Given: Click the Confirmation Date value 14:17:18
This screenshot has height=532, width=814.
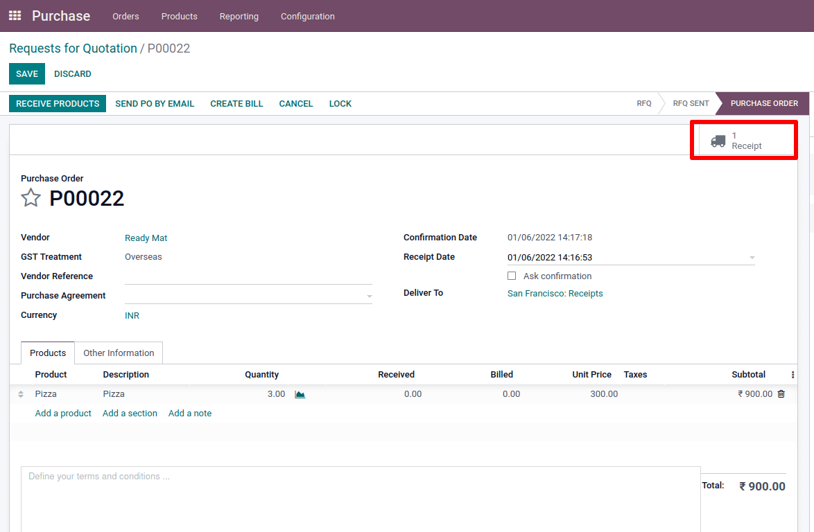Looking at the screenshot, I should click(550, 238).
